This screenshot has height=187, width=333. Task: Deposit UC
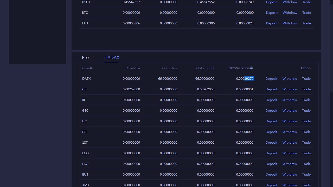pyautogui.click(x=271, y=121)
